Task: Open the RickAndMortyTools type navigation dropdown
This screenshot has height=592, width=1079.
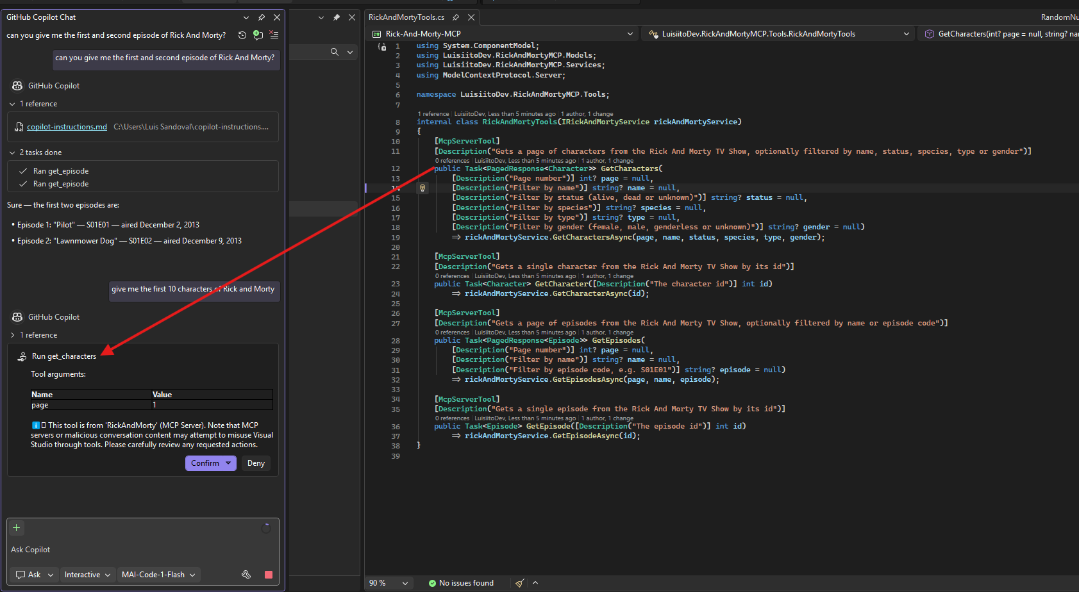Action: 778,34
